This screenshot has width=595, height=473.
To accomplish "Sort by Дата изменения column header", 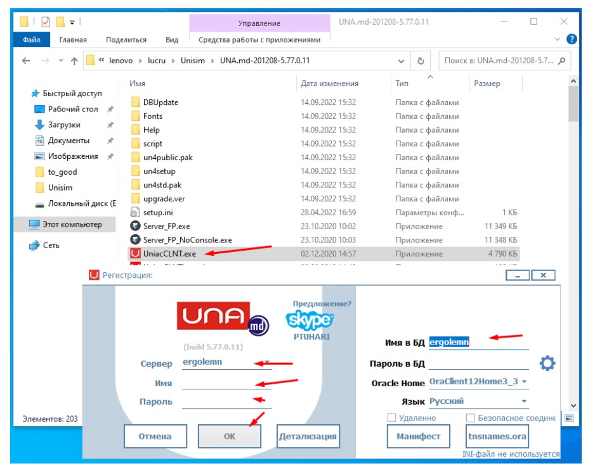I will (329, 84).
